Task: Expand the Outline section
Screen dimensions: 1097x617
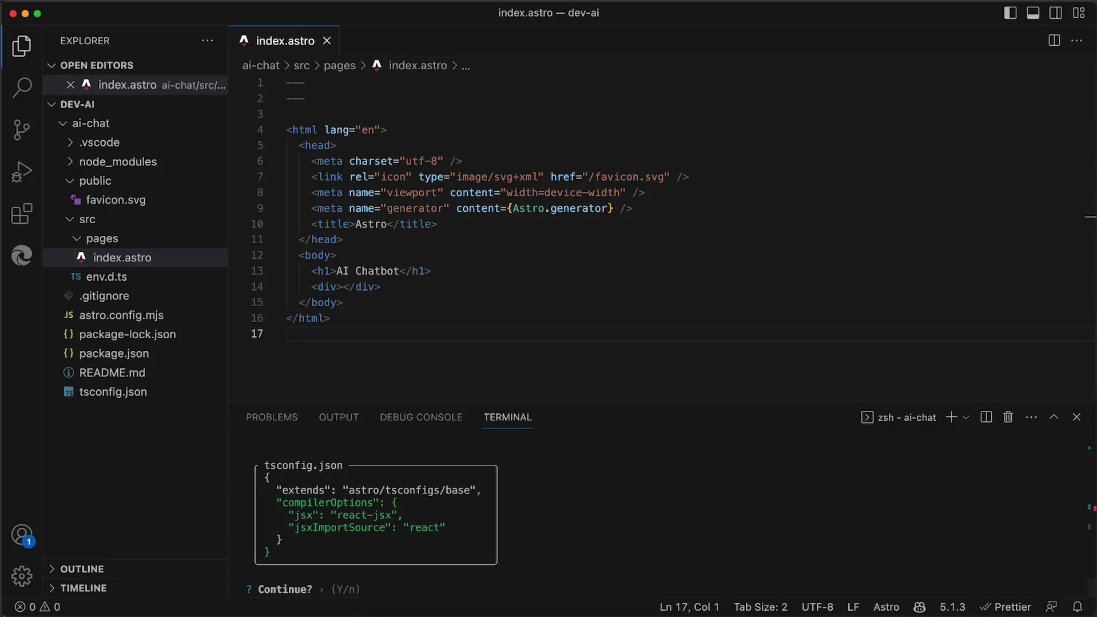Action: click(135, 569)
